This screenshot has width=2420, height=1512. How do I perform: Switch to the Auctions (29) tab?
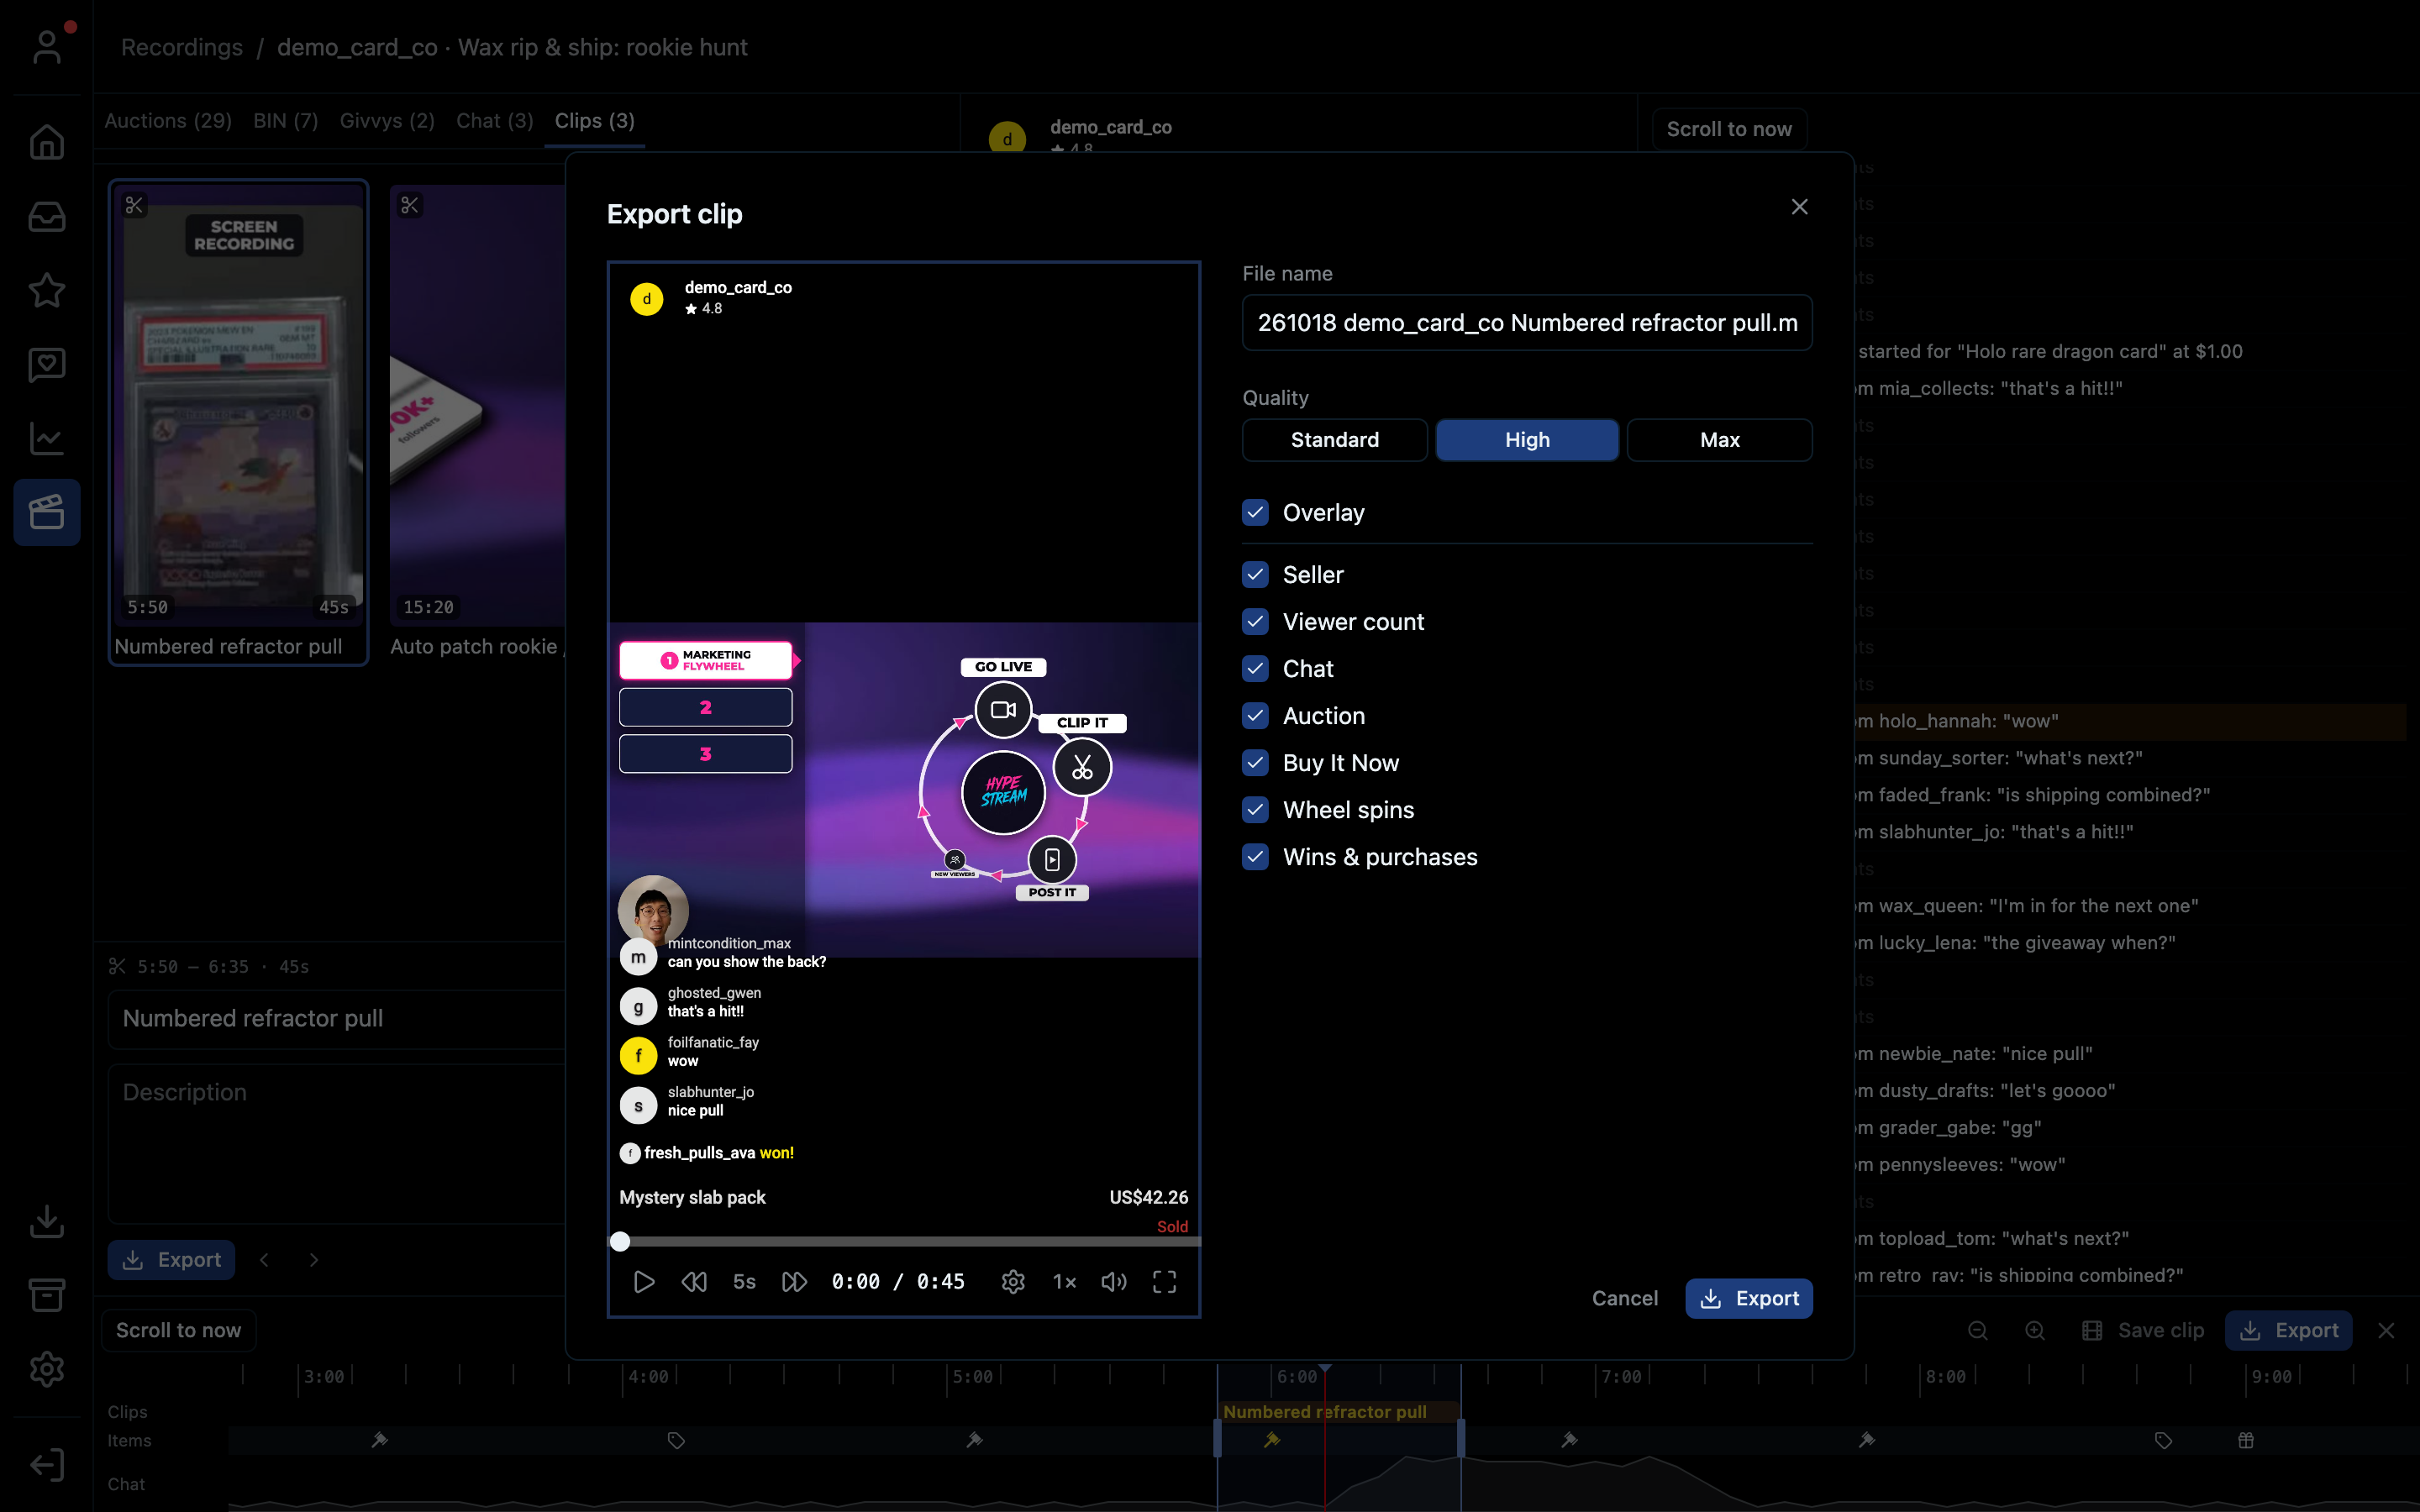168,121
